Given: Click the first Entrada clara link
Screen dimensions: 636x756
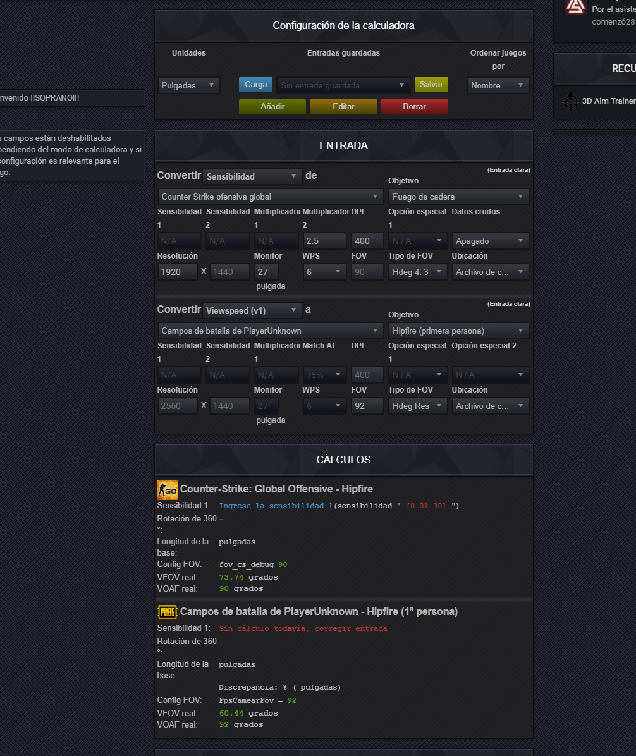Looking at the screenshot, I should (509, 169).
